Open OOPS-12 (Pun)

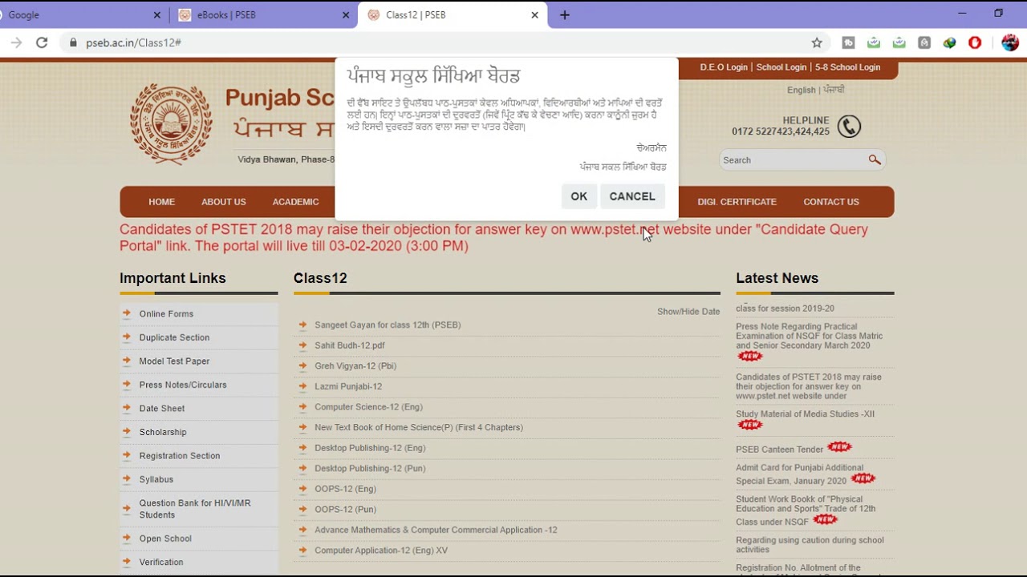point(345,509)
